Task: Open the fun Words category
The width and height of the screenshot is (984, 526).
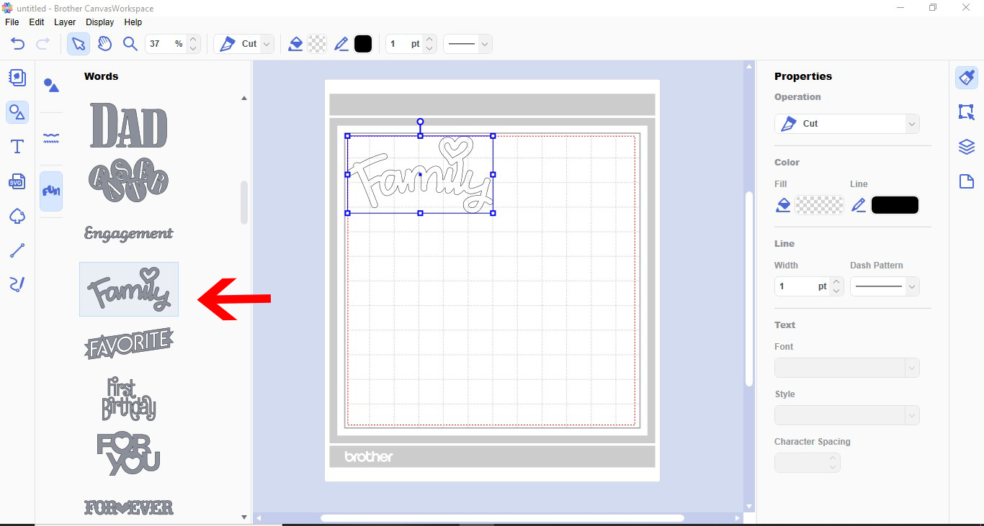Action: click(51, 191)
